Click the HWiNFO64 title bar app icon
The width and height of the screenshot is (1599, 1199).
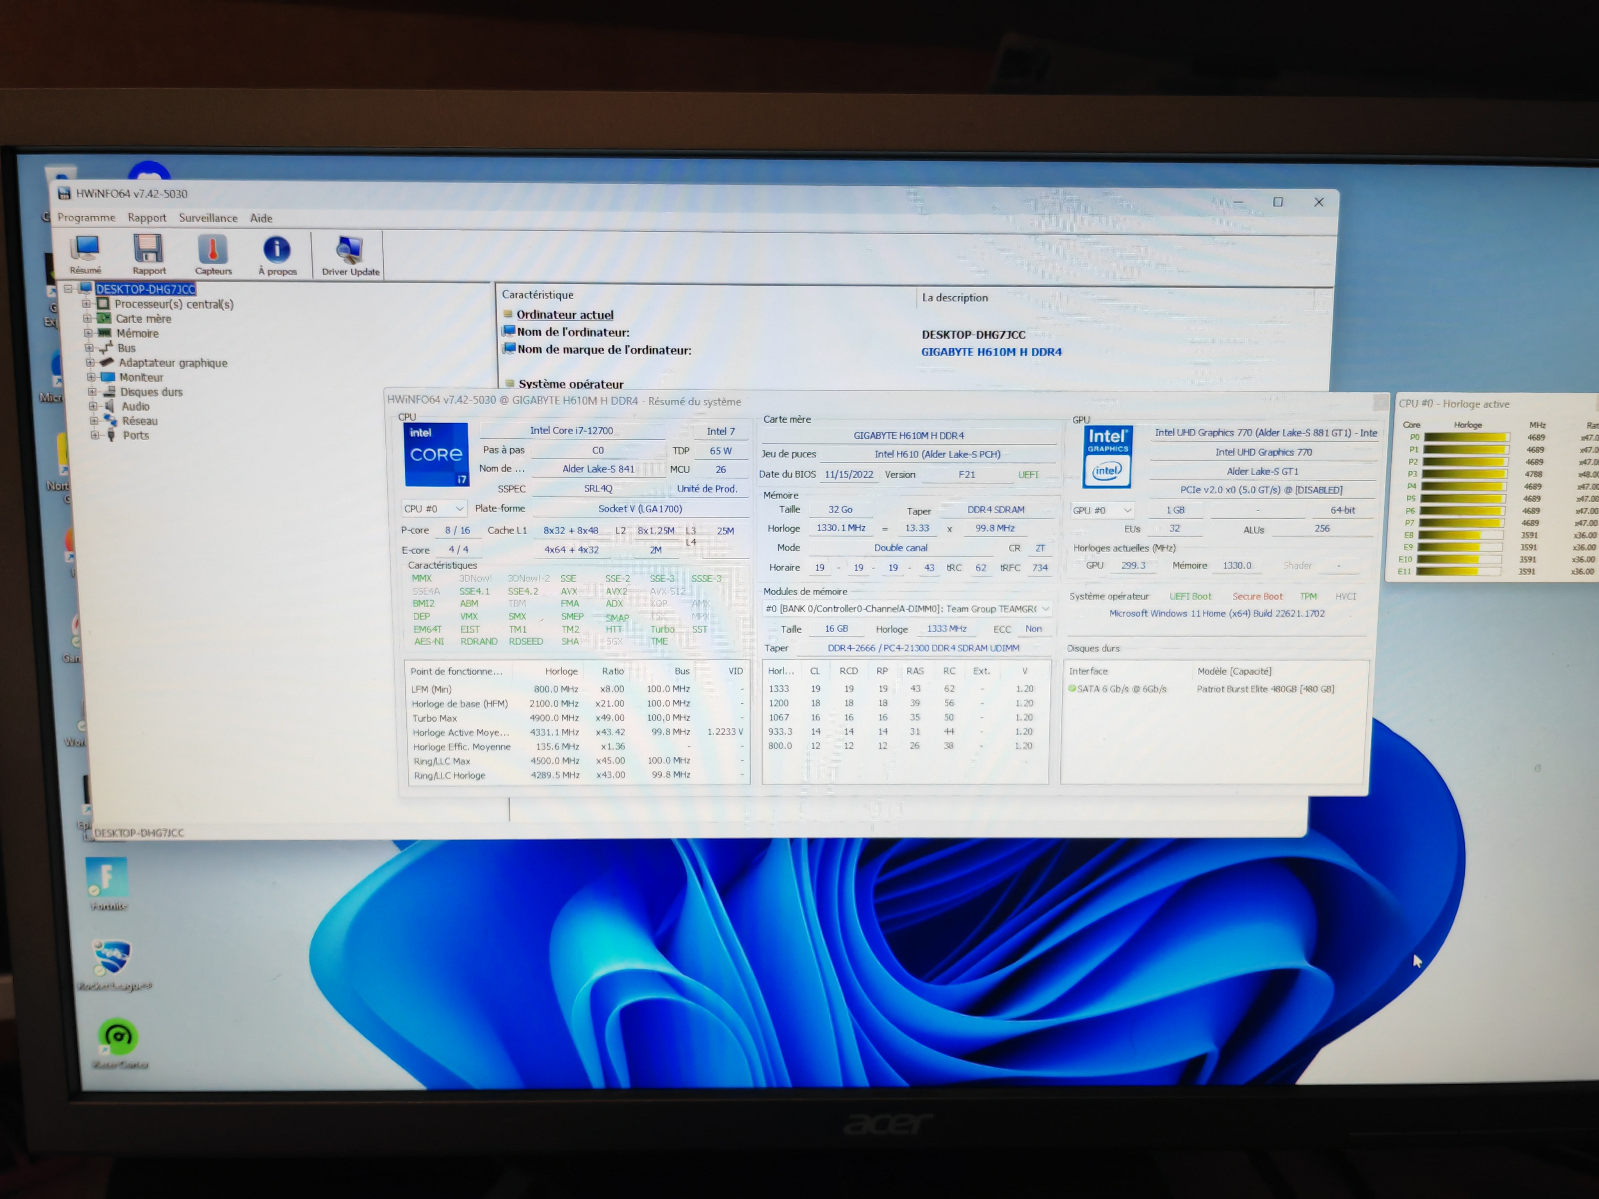pyautogui.click(x=64, y=193)
